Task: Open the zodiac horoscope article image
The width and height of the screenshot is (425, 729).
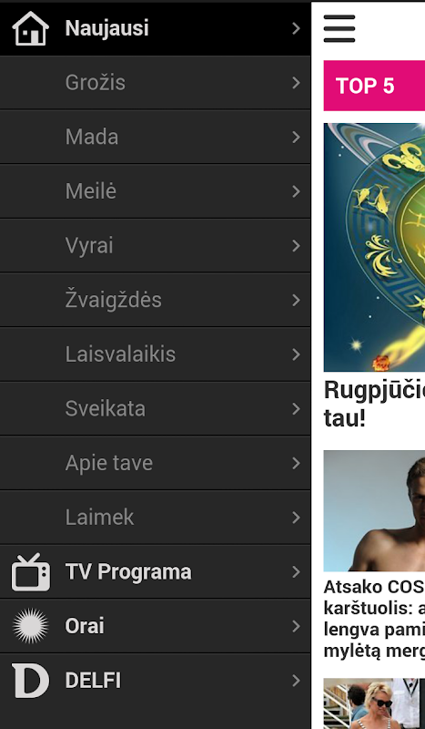Action: pyautogui.click(x=374, y=247)
